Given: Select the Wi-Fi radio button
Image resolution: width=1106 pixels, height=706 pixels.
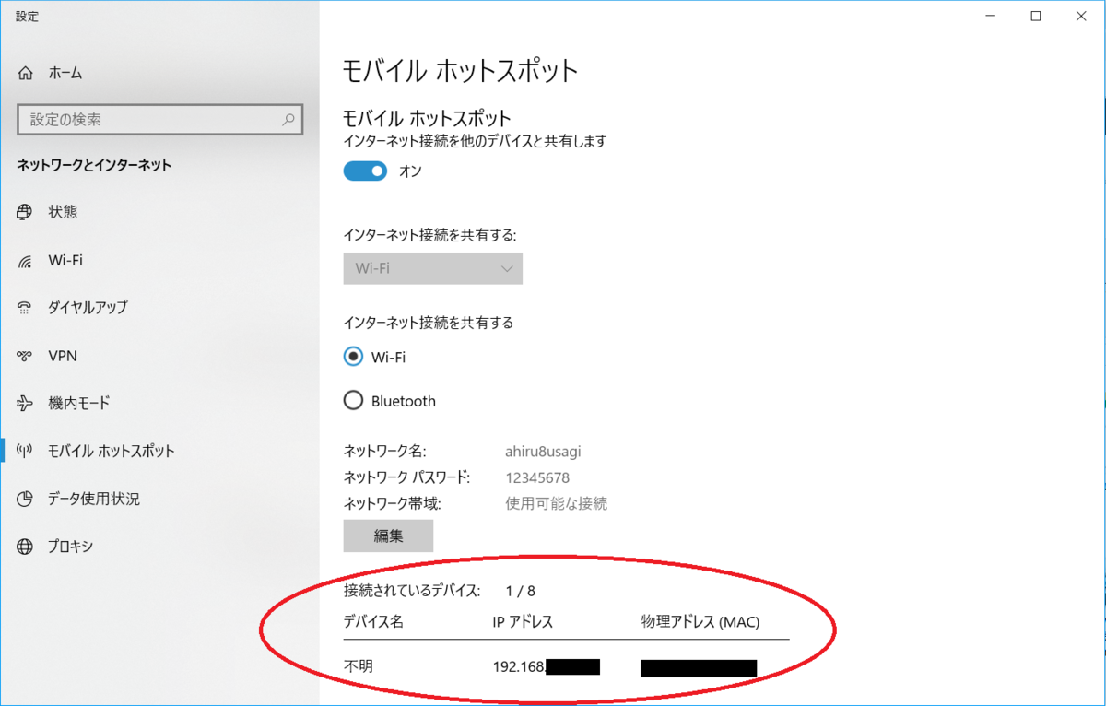Looking at the screenshot, I should [352, 357].
